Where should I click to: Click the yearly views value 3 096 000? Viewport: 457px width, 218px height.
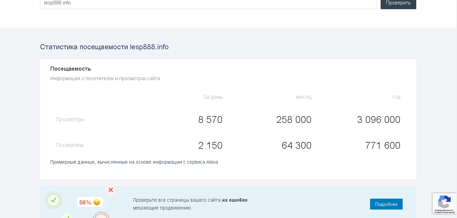379,120
